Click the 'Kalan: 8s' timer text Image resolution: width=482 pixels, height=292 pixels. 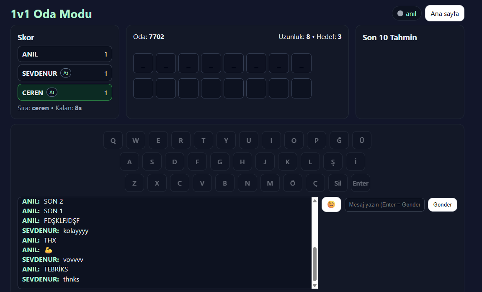point(69,108)
